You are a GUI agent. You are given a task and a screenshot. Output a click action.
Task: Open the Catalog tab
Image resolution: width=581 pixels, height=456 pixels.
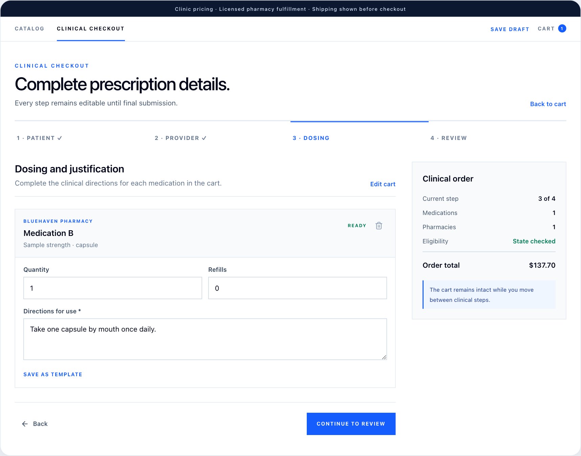(x=29, y=29)
